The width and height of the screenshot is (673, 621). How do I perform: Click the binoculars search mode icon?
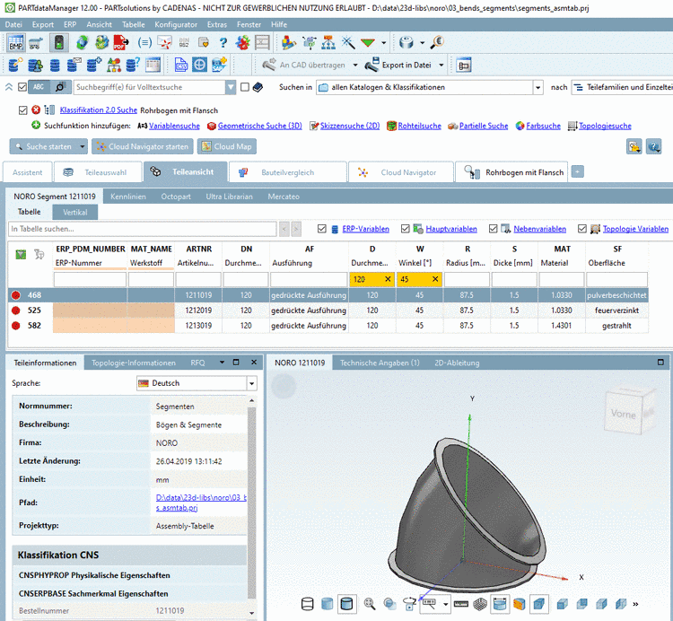[60, 87]
